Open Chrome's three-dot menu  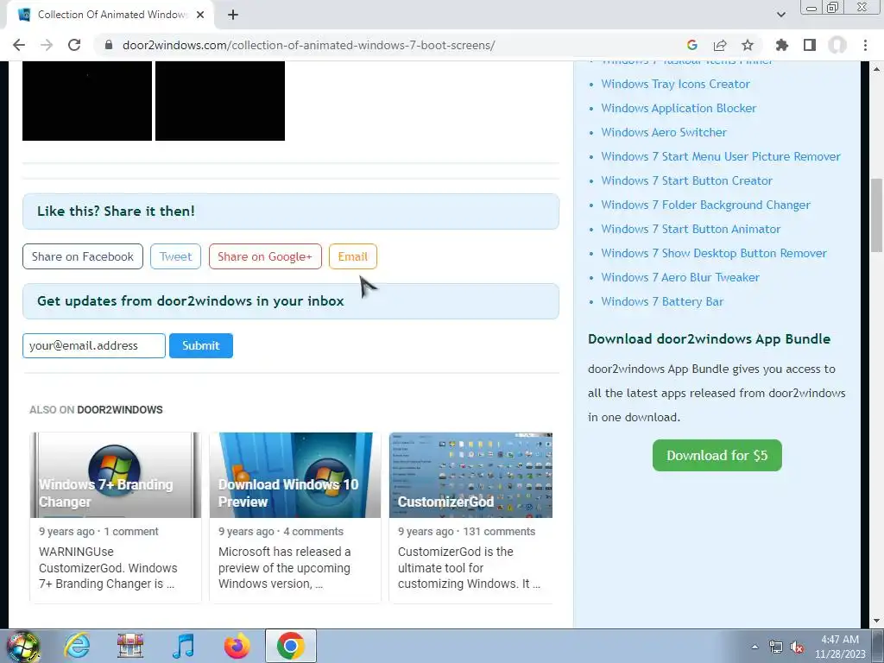[x=865, y=45]
